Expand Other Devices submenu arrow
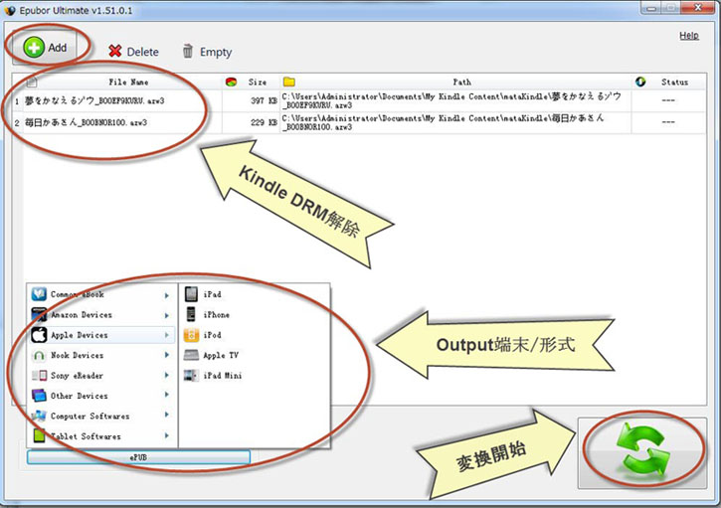This screenshot has width=721, height=508. point(167,395)
